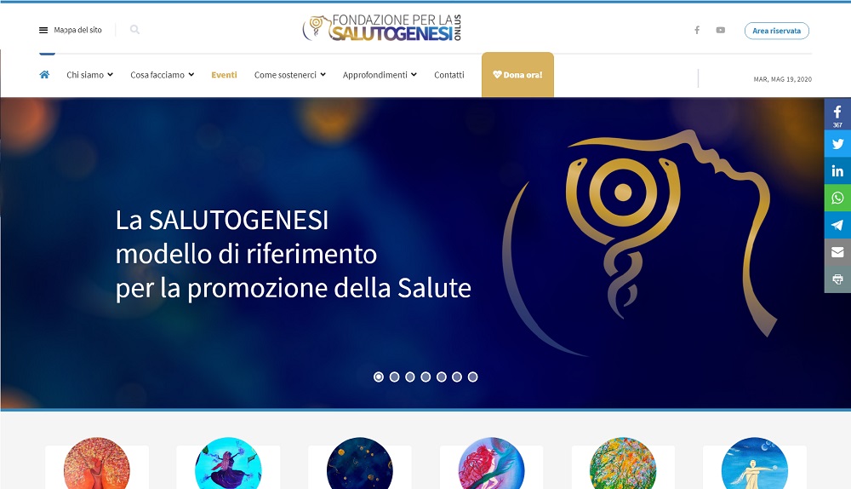Open the Eventi menu item
The height and width of the screenshot is (489, 851).
[224, 75]
